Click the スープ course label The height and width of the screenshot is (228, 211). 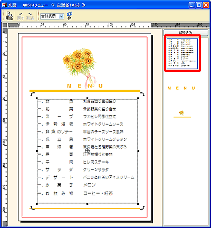coord(59,117)
